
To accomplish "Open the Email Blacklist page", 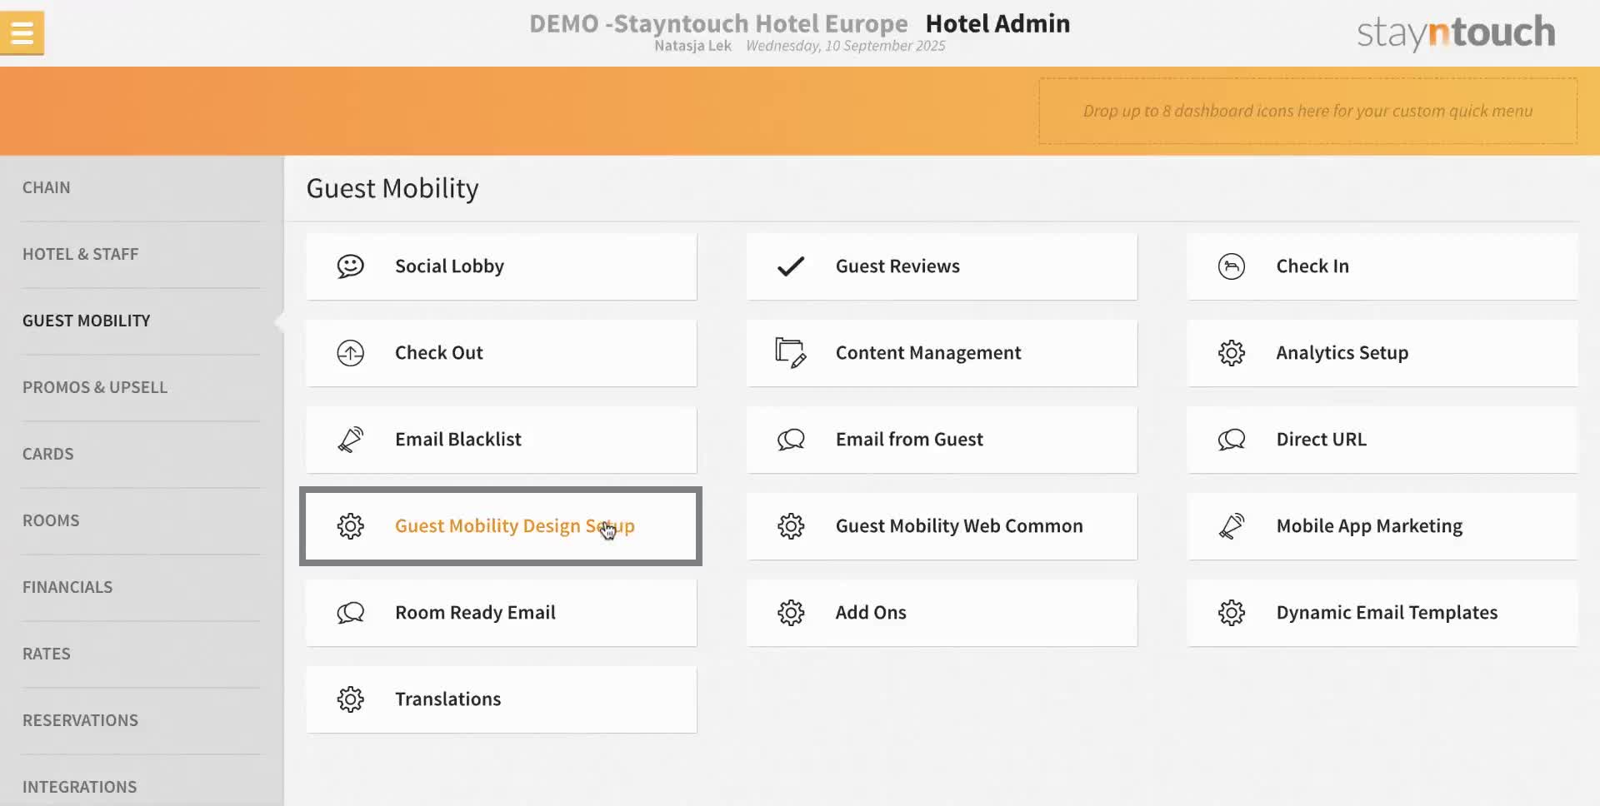I will [x=501, y=440].
